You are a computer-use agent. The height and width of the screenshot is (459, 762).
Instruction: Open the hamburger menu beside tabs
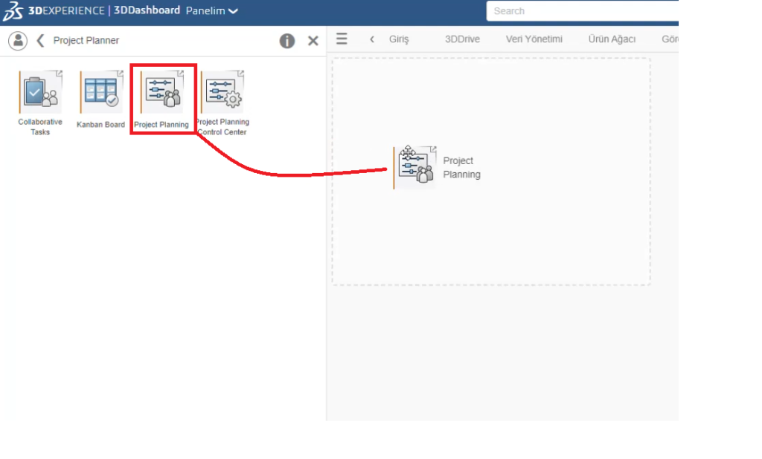click(x=342, y=39)
